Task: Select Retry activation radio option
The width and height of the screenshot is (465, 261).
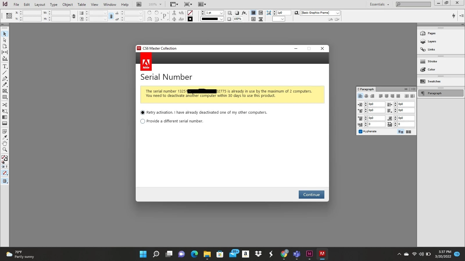Action: [x=143, y=113]
